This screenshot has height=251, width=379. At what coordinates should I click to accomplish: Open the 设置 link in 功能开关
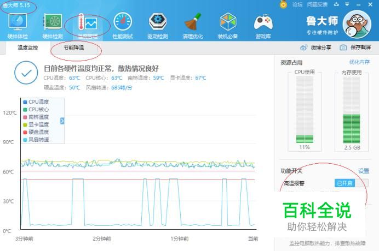(x=364, y=171)
